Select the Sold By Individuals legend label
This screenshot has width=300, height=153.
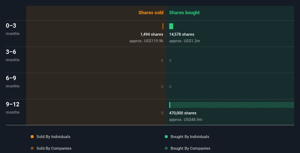[x=53, y=137]
